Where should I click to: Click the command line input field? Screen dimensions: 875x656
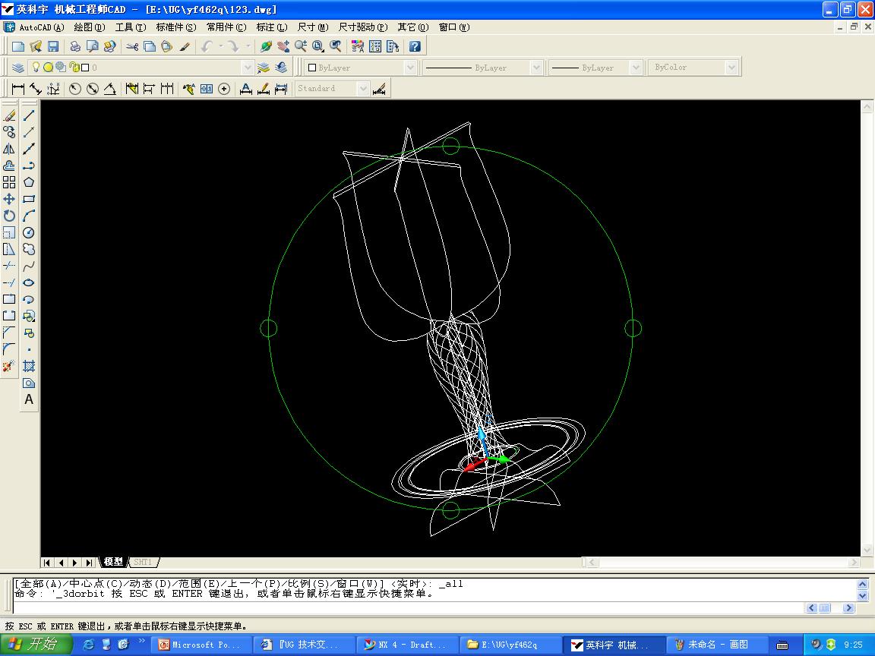click(410, 607)
